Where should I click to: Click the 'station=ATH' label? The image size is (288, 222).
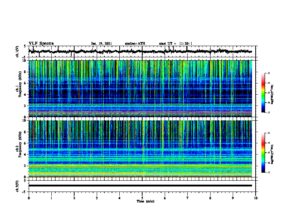tap(135, 44)
